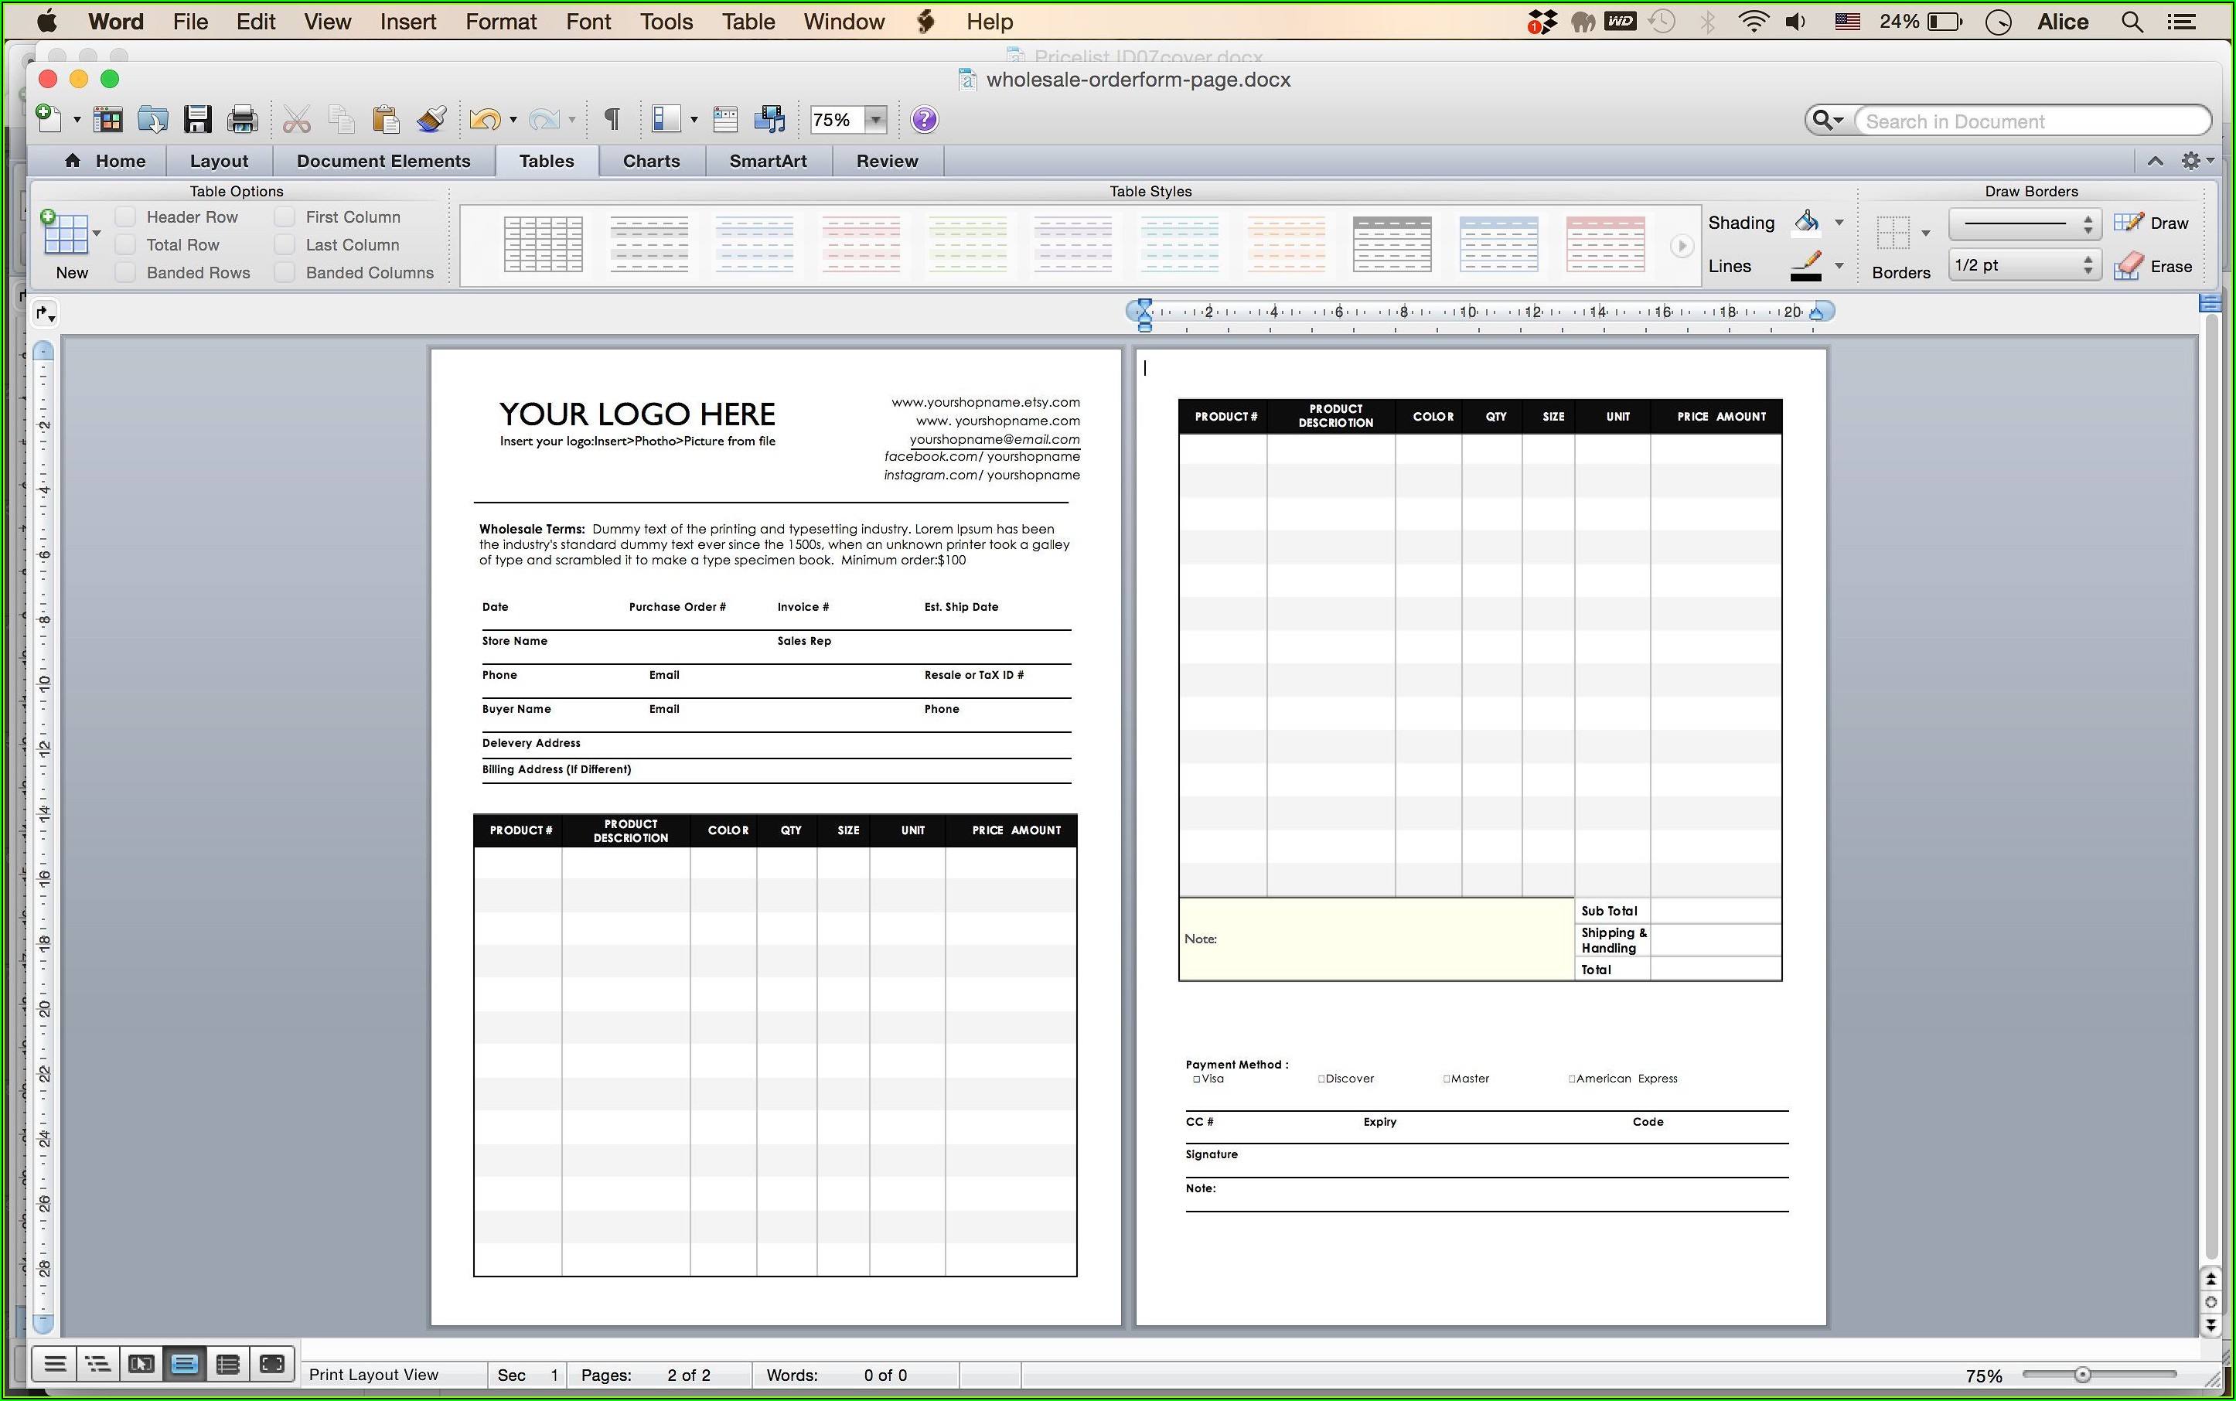The height and width of the screenshot is (1401, 2236).
Task: Click the Save floppy disk icon
Action: point(197,120)
